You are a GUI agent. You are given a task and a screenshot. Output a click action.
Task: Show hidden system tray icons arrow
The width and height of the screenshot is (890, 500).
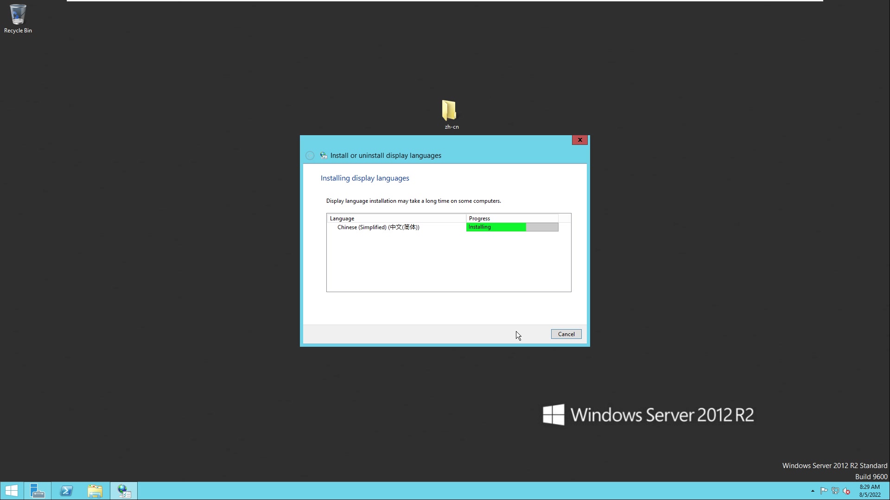[813, 491]
